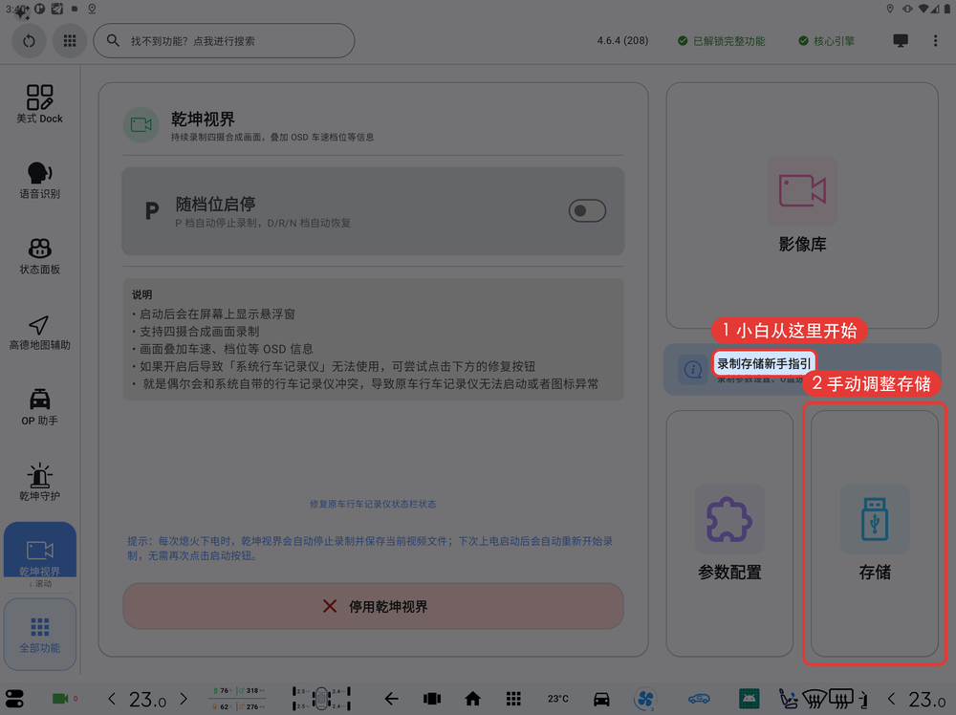Decrease right temperature with left chevron
Viewport: 956px width, 715px height.
[x=891, y=699]
